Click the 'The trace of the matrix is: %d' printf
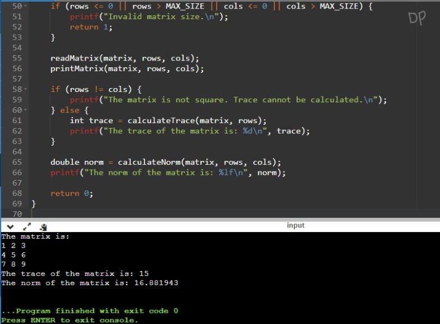 tap(190, 131)
